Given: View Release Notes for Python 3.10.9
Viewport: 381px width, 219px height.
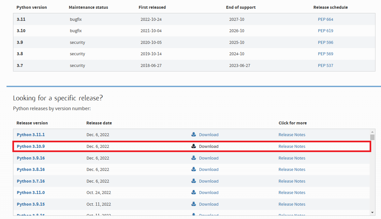Looking at the screenshot, I should pos(292,146).
